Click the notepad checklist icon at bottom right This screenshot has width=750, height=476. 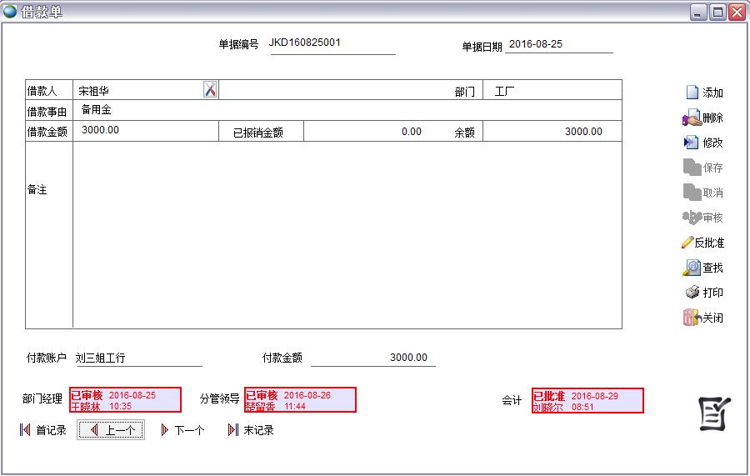[x=714, y=413]
